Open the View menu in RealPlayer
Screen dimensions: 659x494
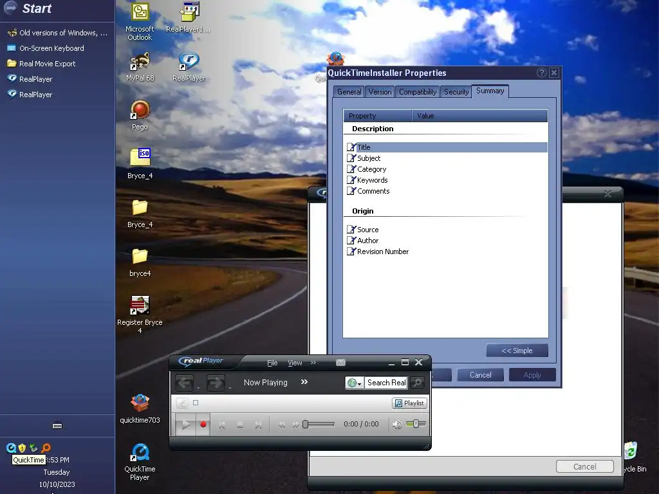(x=295, y=363)
